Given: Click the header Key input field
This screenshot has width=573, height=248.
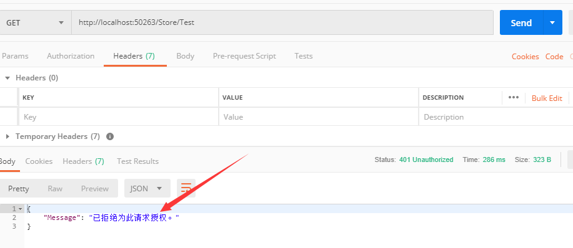Looking at the screenshot, I should coord(118,117).
